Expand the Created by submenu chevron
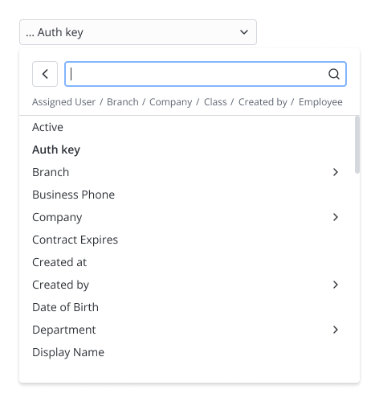This screenshot has width=379, height=402. pyautogui.click(x=336, y=285)
